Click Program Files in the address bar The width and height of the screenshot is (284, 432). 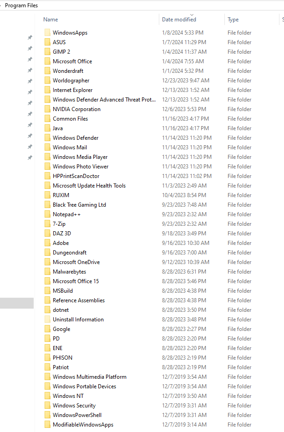(x=21, y=5)
